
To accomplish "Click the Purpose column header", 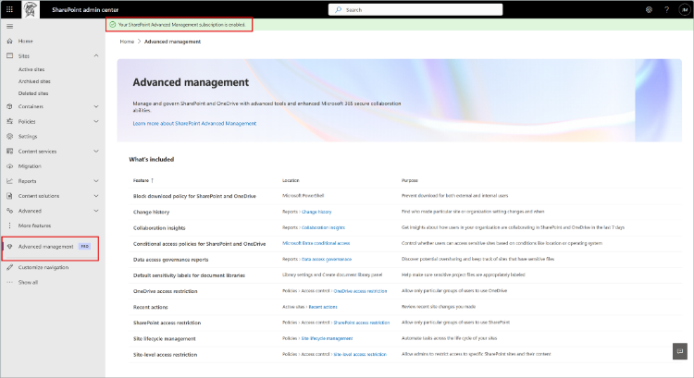I will pyautogui.click(x=409, y=180).
